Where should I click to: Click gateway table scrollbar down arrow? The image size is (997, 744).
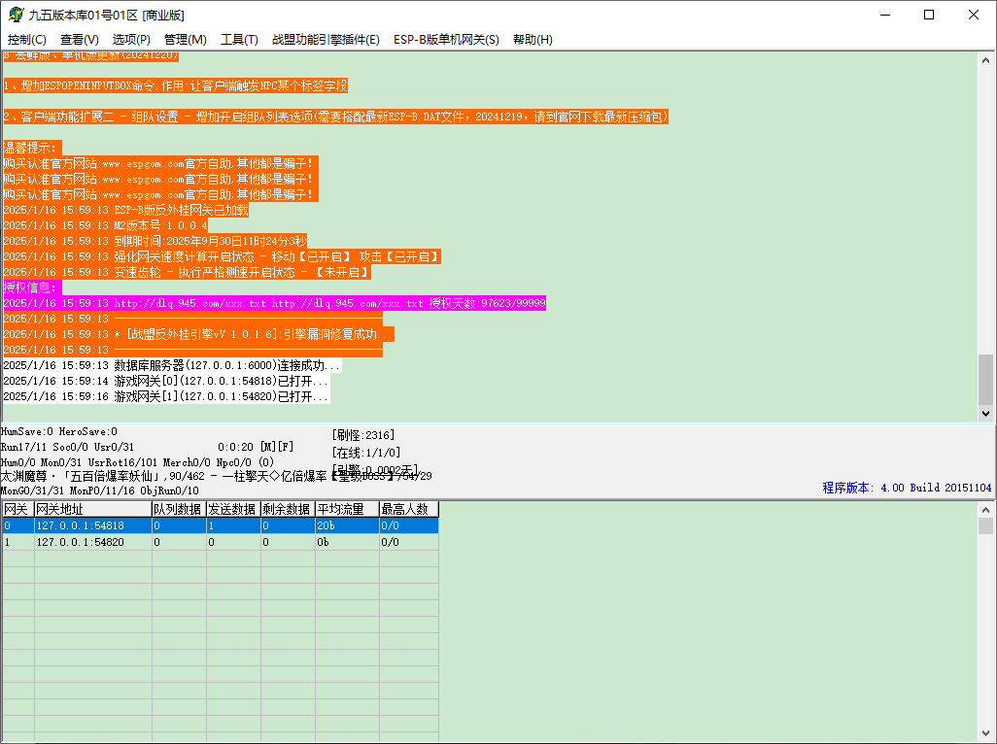[985, 733]
